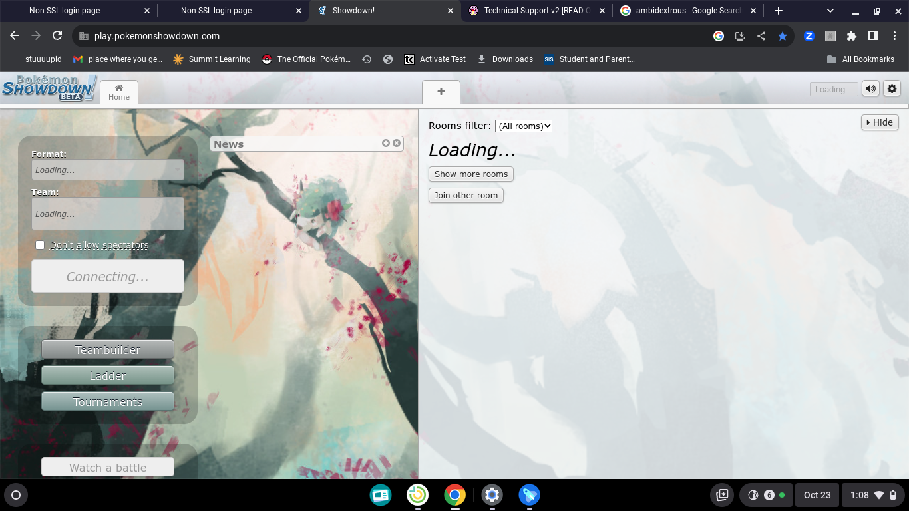Click Watch a battle button
Image resolution: width=909 pixels, height=511 pixels.
tap(108, 467)
